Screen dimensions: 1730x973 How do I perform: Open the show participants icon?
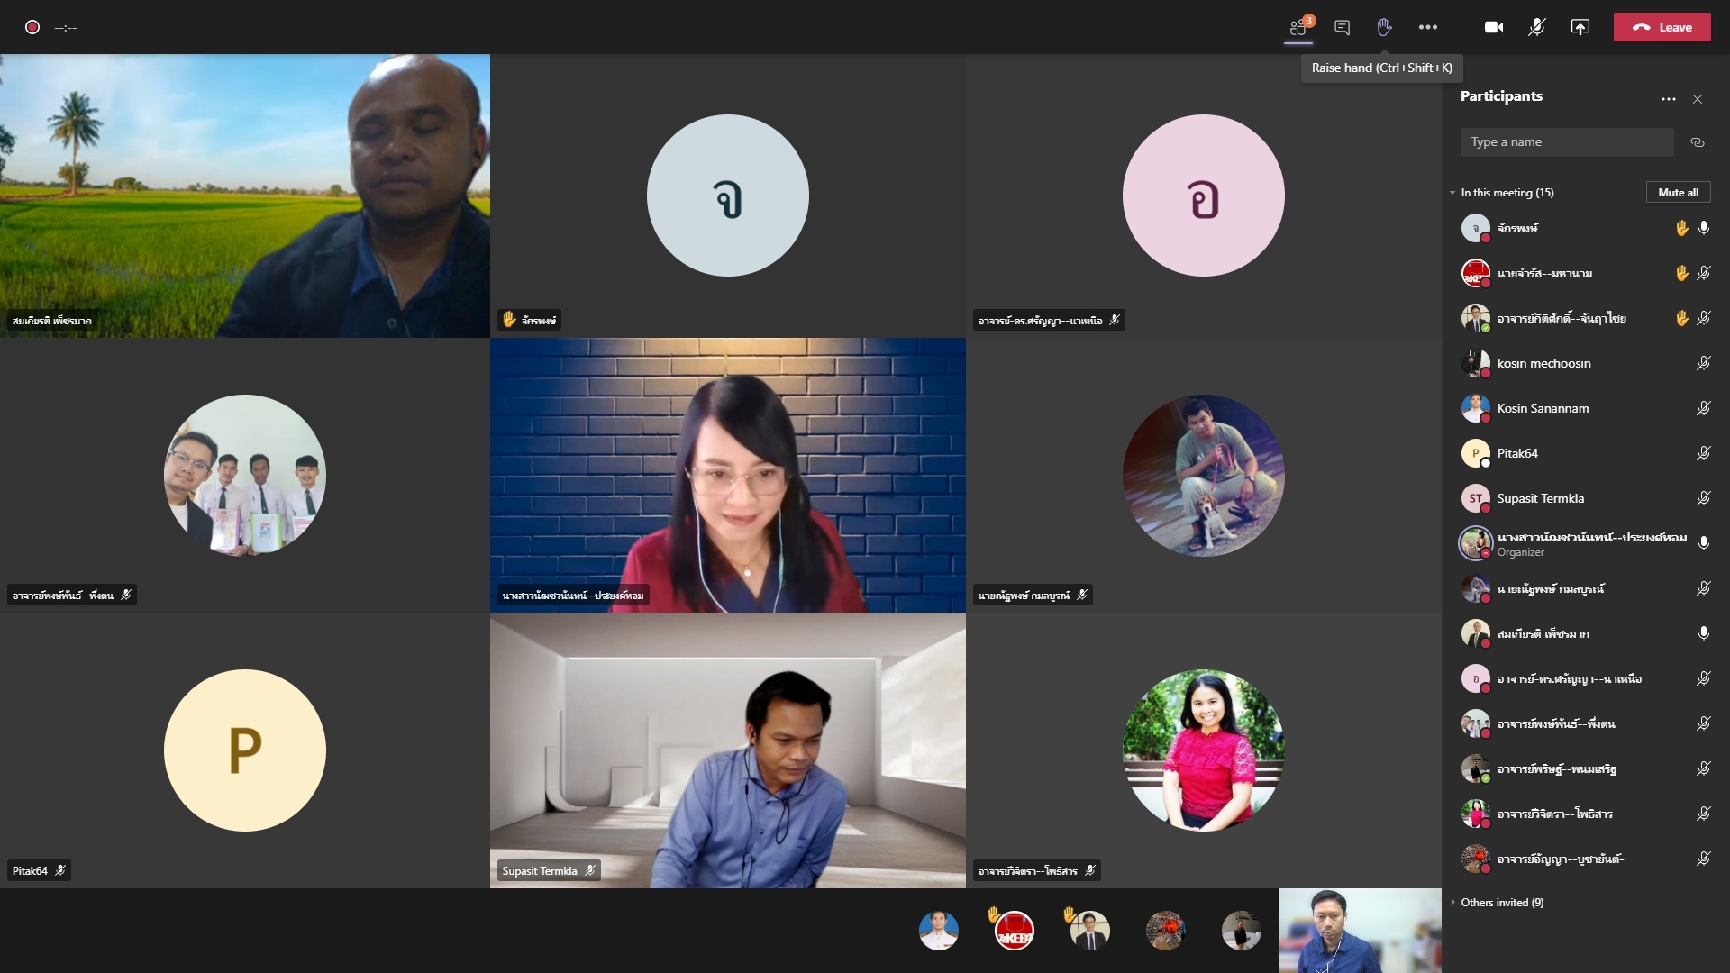[x=1297, y=27]
